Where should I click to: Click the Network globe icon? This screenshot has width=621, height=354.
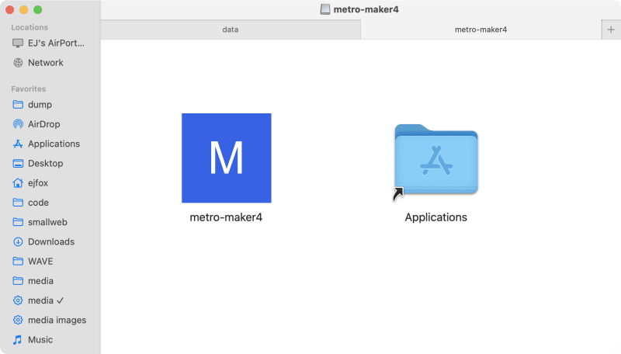(x=18, y=63)
